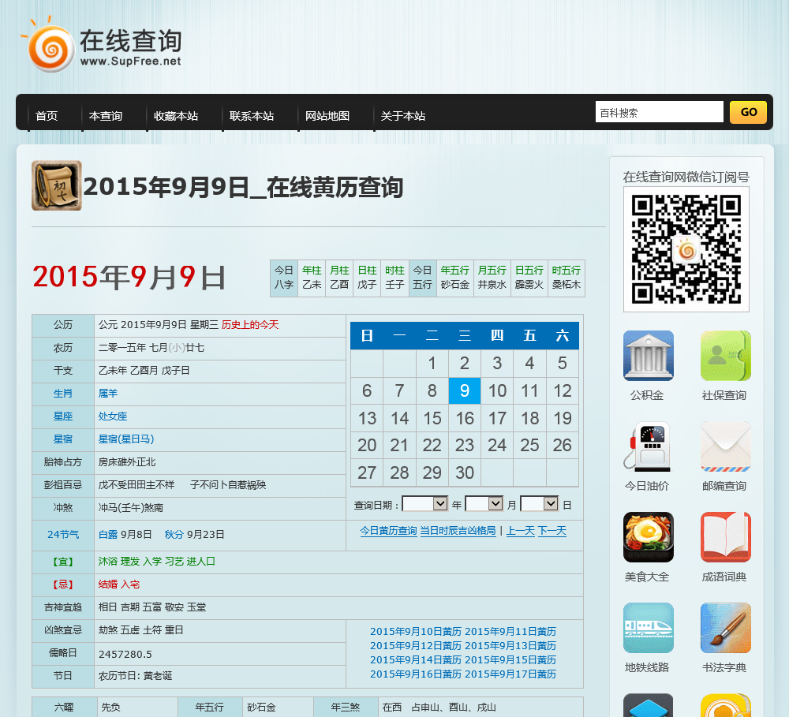The height and width of the screenshot is (717, 789).
Task: Open 关于本站 navigation item
Action: pyautogui.click(x=402, y=116)
